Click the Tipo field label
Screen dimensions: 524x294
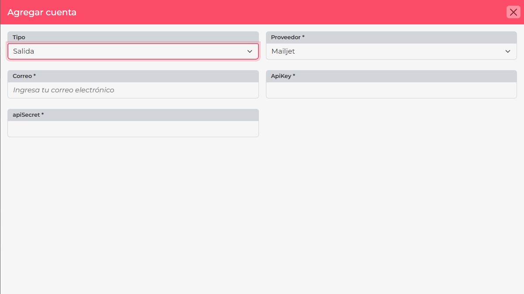tap(19, 37)
